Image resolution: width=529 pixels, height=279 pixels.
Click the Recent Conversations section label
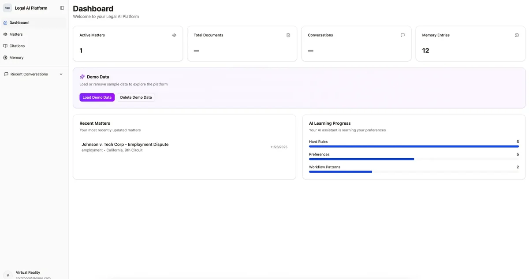pos(29,74)
